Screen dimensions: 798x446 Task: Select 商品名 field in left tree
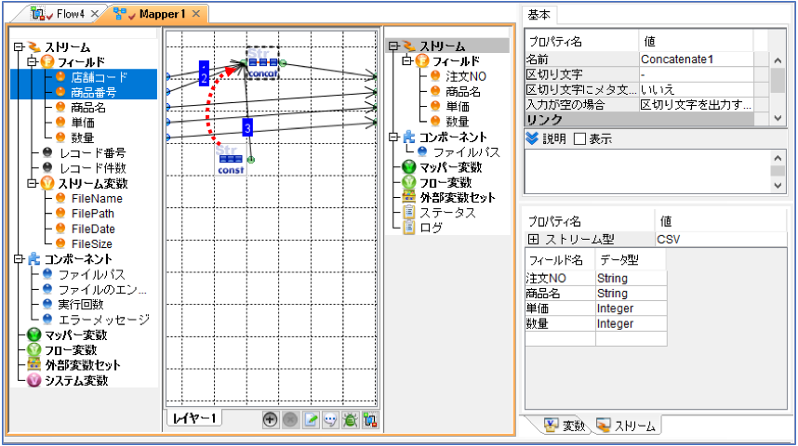point(88,107)
